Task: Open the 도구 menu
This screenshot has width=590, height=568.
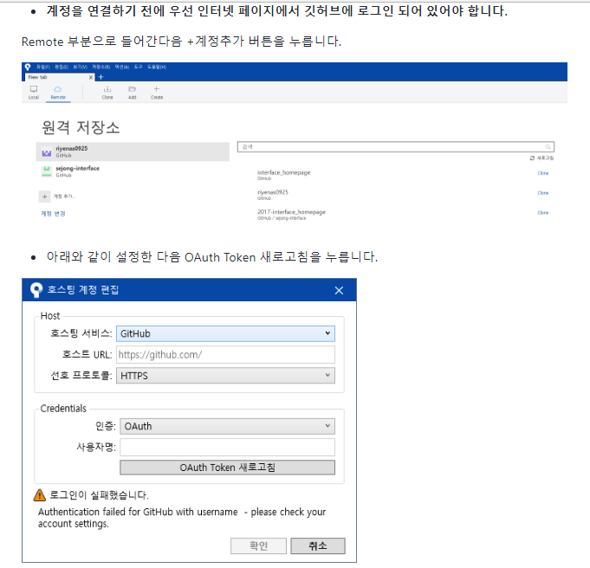Action: coord(139,67)
